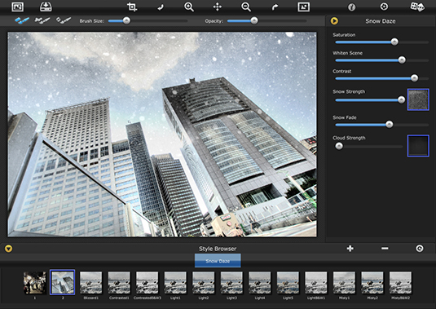The image size is (436, 309).
Task: Select the Blizzard1 style thumbnail
Action: 91,283
